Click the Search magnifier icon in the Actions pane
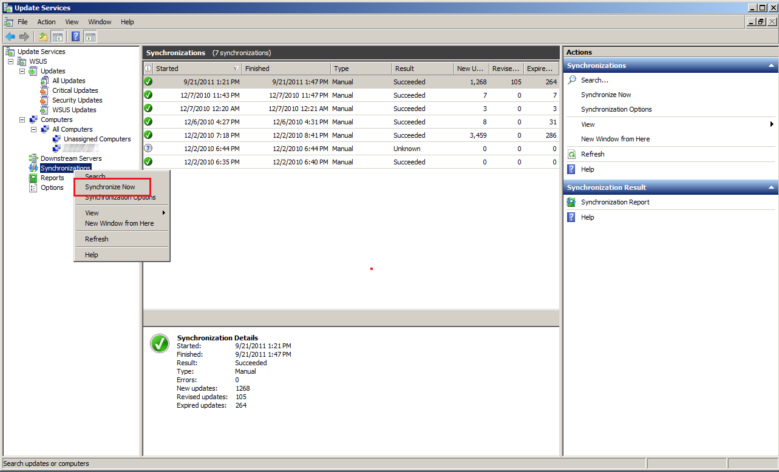Viewport: 779px width, 472px height. 571,79
